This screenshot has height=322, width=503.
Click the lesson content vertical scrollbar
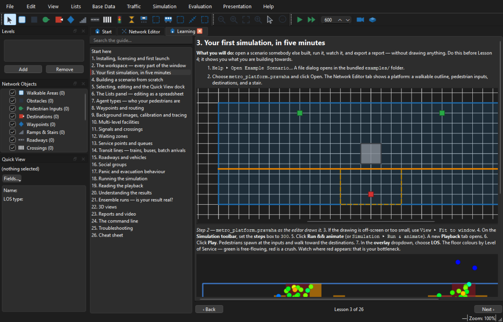[500, 117]
